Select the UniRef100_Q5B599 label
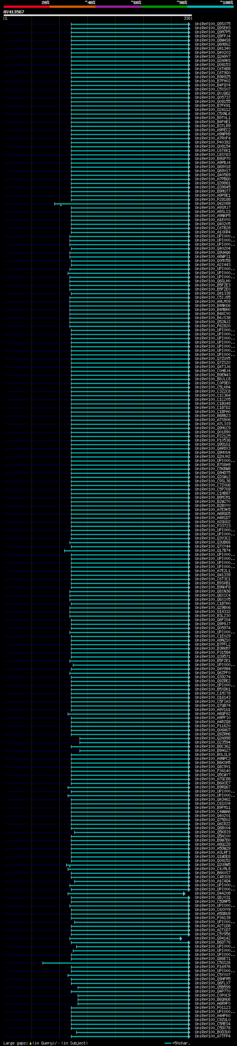Viewport: 237px width, 1046px height. (x=212, y=987)
